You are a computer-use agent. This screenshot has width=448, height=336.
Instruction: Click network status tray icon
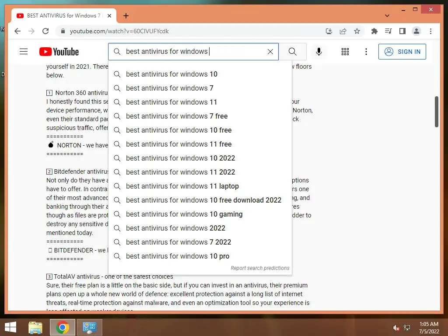[x=407, y=328]
